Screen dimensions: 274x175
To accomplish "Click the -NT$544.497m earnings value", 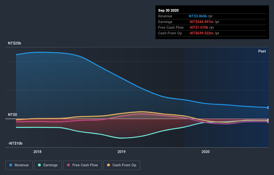I will click(201, 22).
